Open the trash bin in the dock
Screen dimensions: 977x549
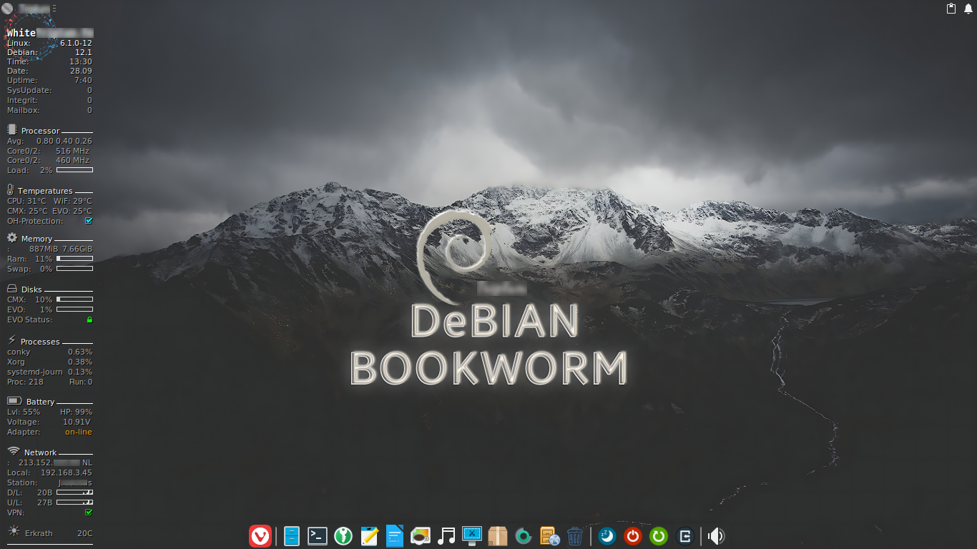point(575,535)
